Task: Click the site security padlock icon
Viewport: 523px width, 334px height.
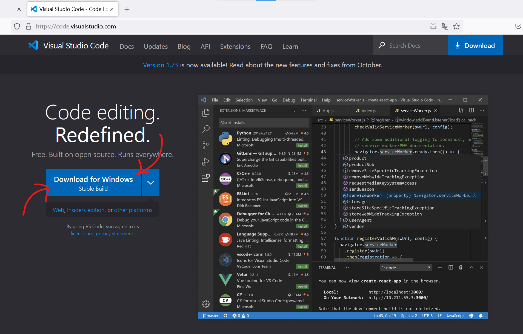Action: pyautogui.click(x=28, y=27)
